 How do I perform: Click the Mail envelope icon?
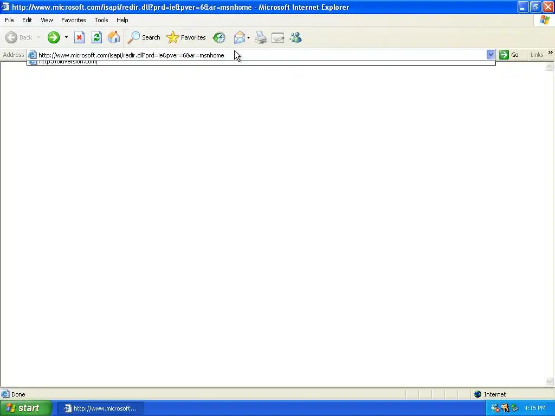(x=240, y=37)
